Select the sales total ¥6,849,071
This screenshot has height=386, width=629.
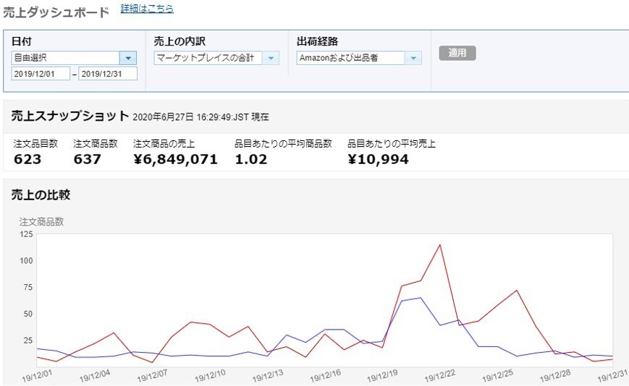tap(175, 159)
